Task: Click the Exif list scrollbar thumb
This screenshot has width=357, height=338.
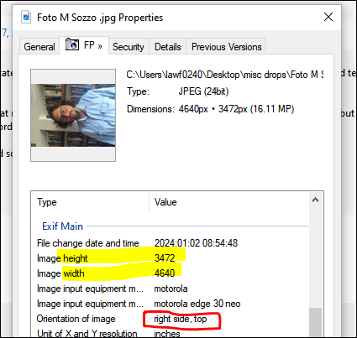Action: (x=315, y=322)
